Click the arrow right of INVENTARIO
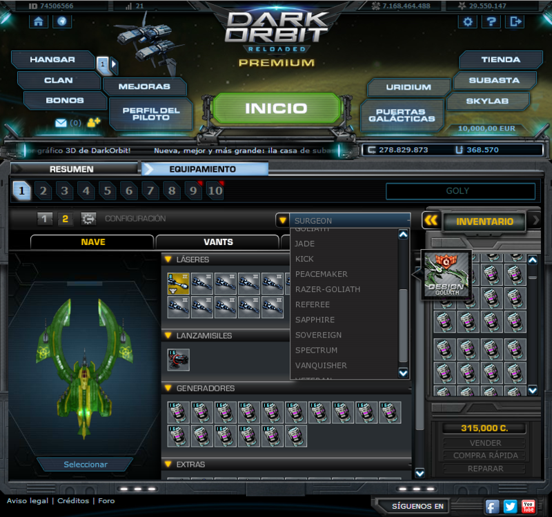The width and height of the screenshot is (552, 517). point(536,220)
